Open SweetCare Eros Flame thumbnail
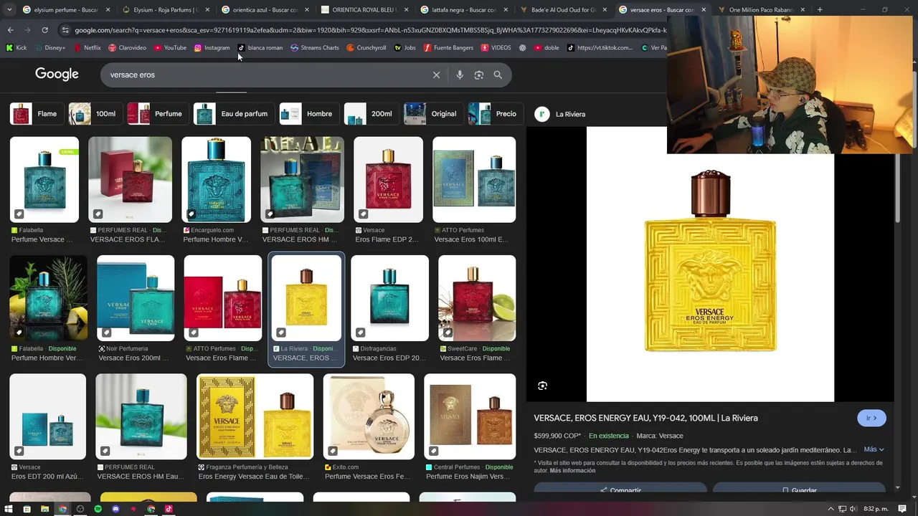The image size is (918, 516). coord(477,298)
